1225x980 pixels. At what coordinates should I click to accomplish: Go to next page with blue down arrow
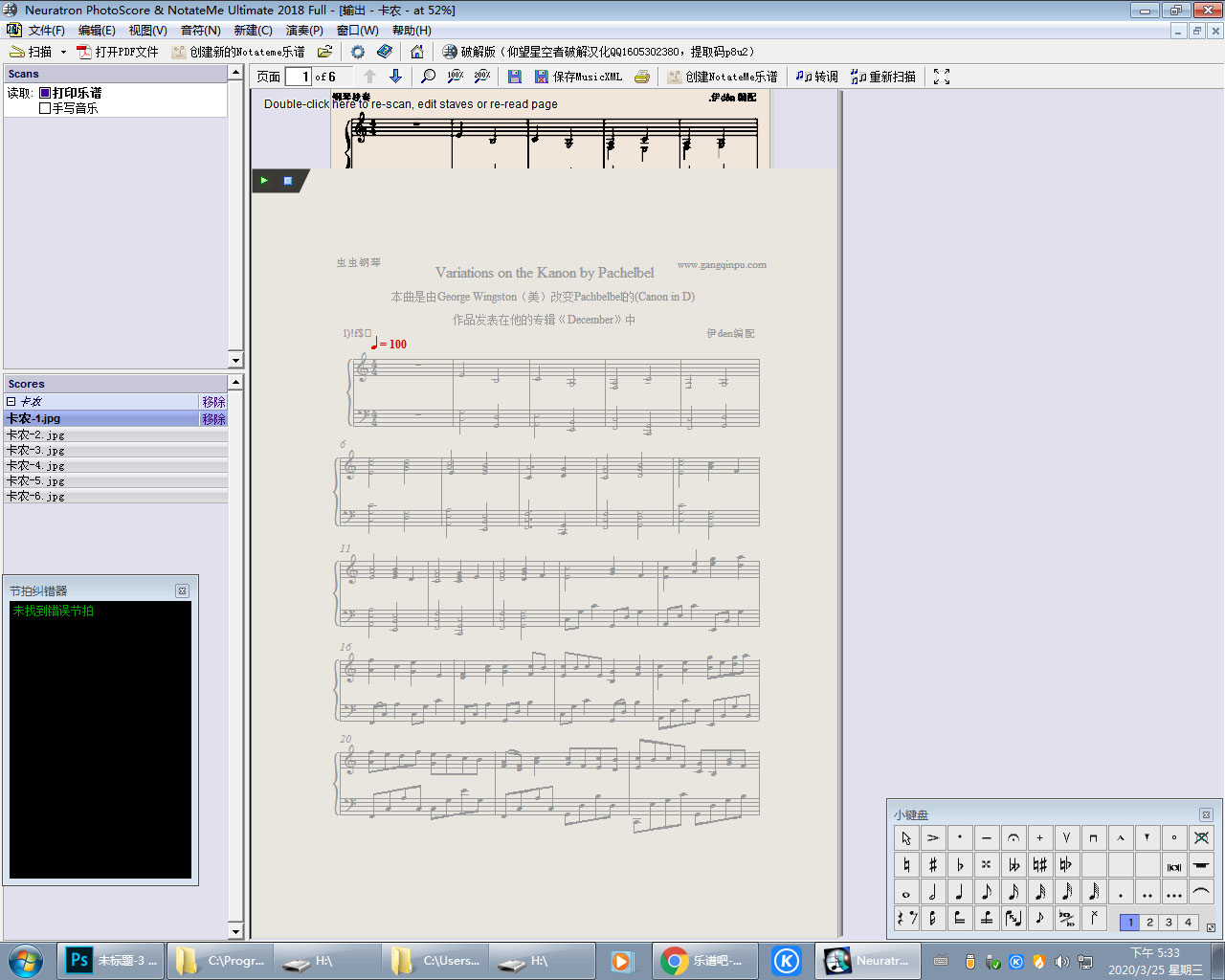[395, 77]
